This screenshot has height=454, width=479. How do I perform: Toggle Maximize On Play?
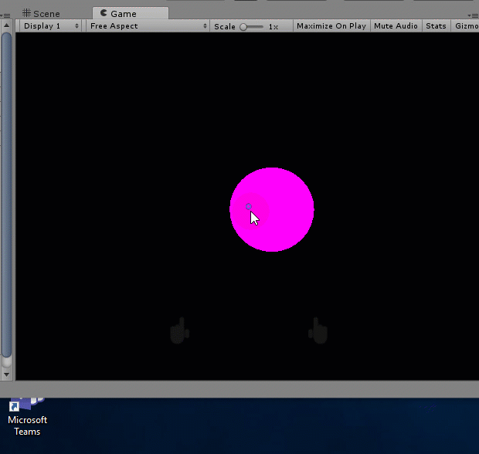(331, 26)
